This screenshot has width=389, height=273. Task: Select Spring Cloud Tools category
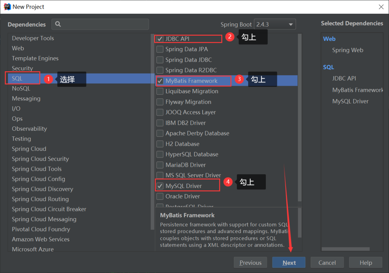click(x=37, y=169)
